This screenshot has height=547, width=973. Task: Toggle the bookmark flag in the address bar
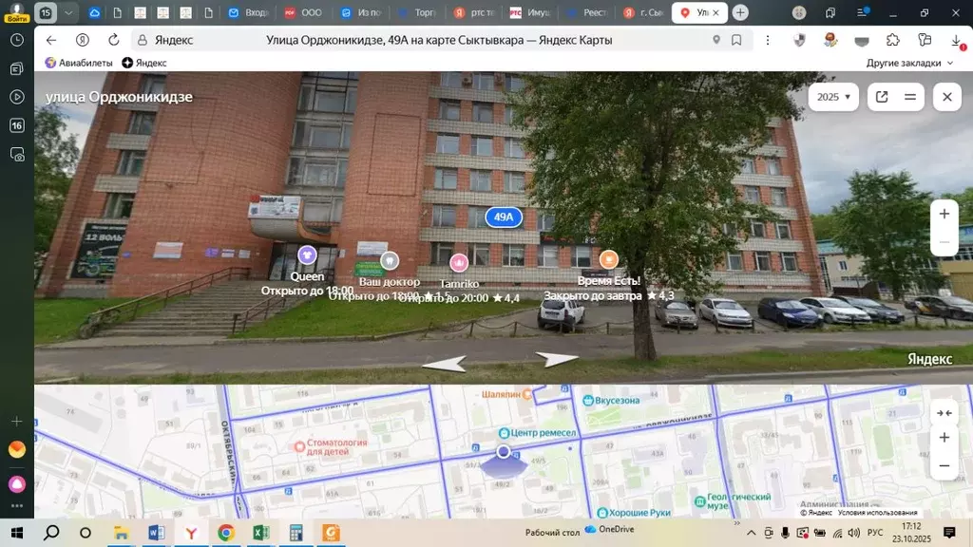(x=736, y=41)
